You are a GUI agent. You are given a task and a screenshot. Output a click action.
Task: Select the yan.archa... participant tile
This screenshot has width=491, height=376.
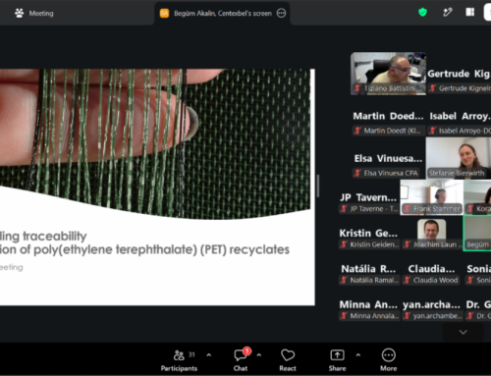(432, 309)
